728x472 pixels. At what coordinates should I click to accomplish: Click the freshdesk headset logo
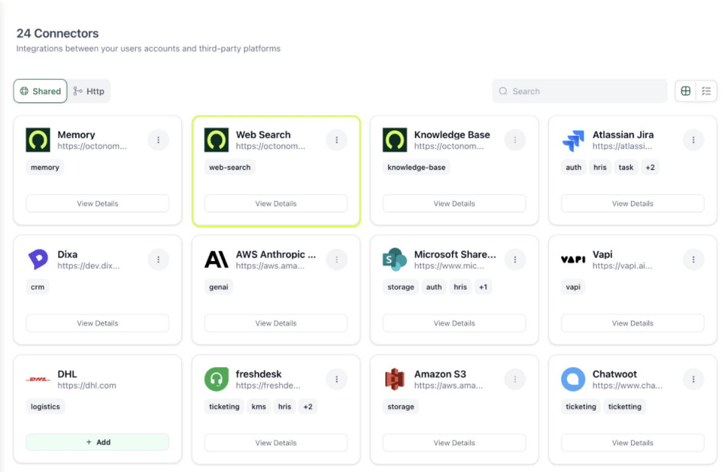click(x=216, y=379)
